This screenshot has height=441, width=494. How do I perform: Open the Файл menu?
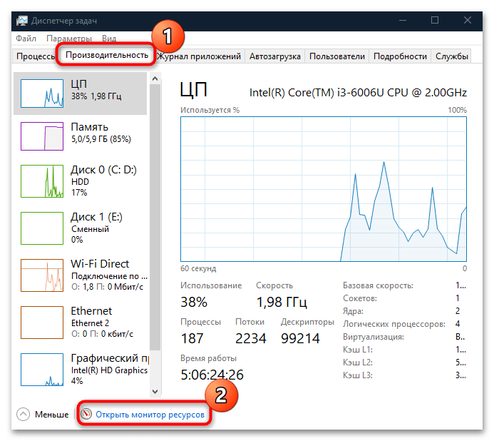26,39
